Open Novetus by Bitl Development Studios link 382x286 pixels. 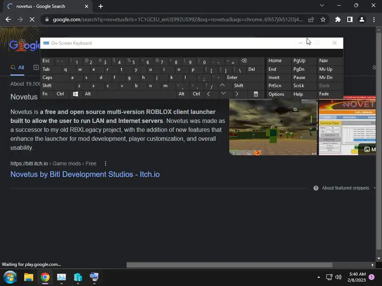(x=85, y=174)
